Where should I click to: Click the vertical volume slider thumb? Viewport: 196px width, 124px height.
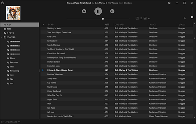(192, 17)
